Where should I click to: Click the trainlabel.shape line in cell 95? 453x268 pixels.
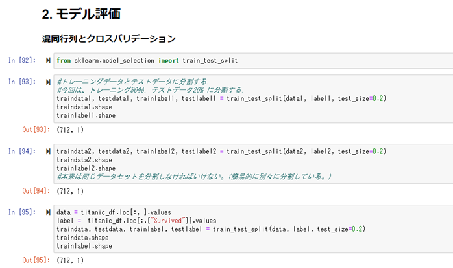84,246
